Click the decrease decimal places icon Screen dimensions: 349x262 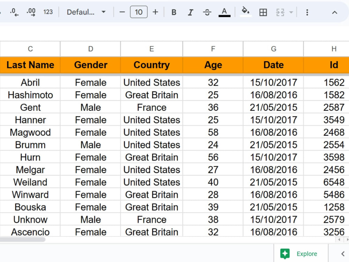tap(14, 12)
